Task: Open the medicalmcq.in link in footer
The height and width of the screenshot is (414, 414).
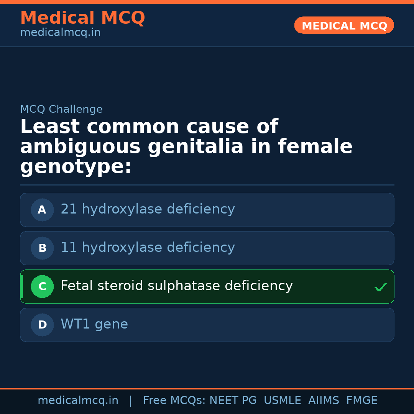Action: [78, 401]
